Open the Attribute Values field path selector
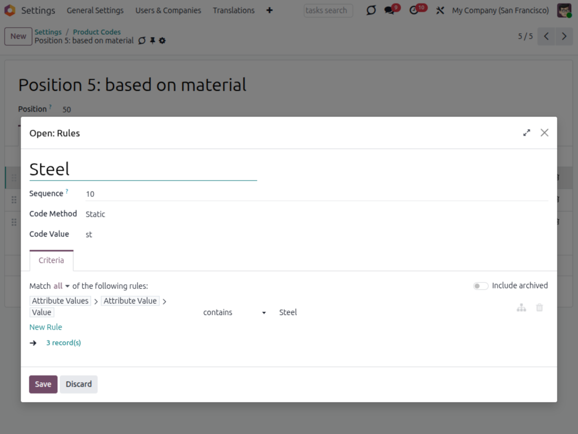Image resolution: width=578 pixels, height=434 pixels. tap(60, 301)
